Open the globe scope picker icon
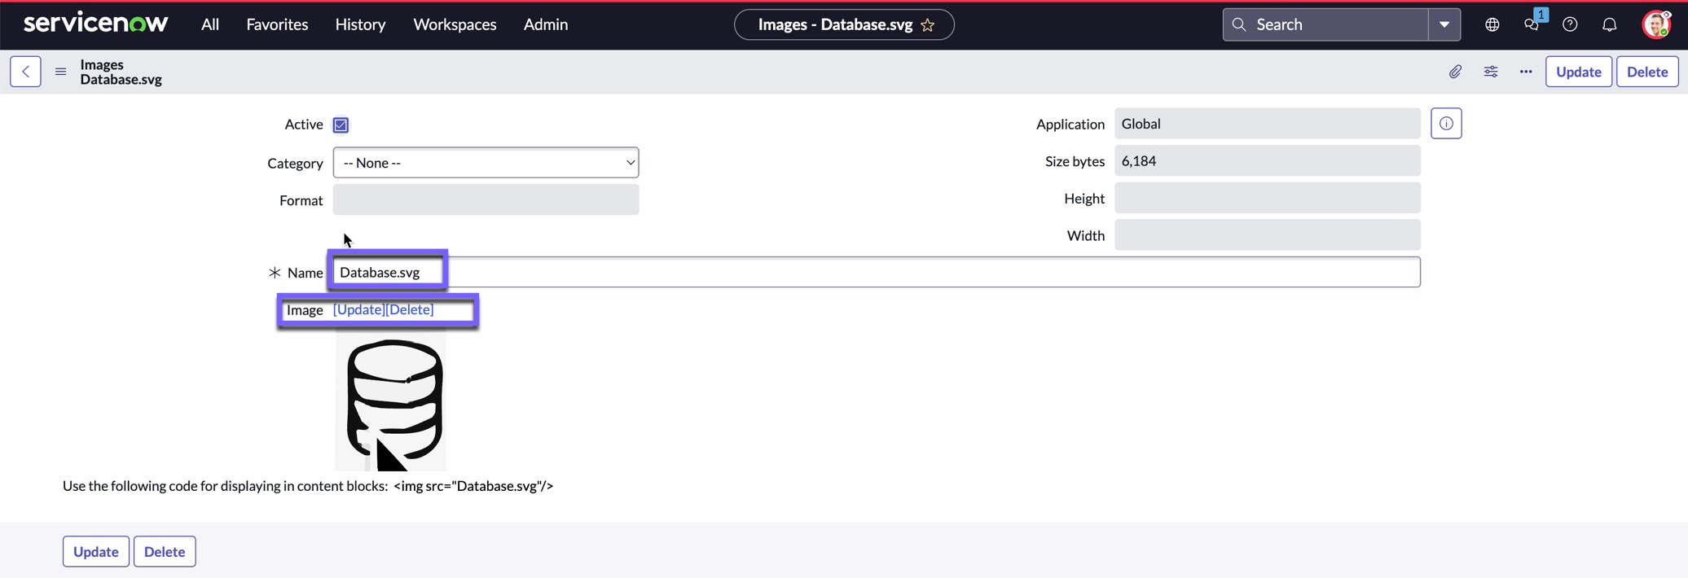1688x578 pixels. pos(1492,24)
